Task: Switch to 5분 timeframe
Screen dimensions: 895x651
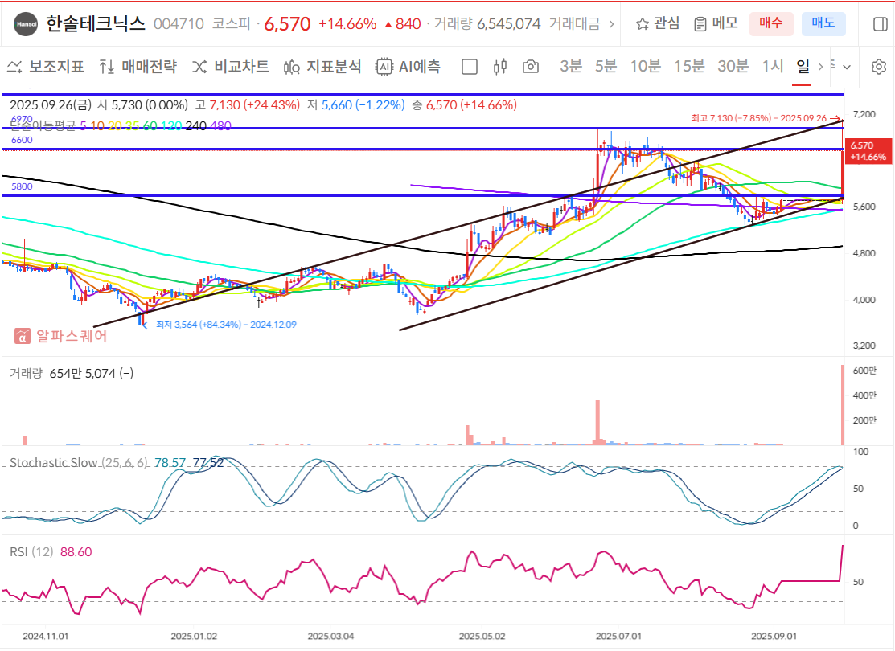Action: tap(606, 66)
